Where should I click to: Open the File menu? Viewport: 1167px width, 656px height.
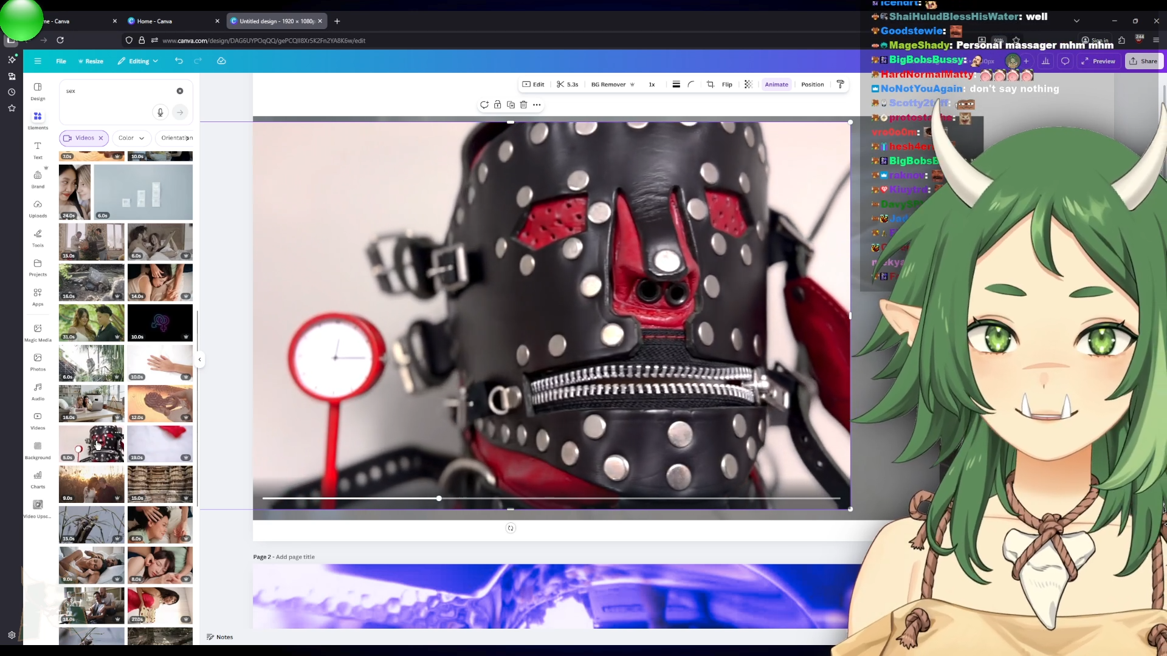click(61, 61)
